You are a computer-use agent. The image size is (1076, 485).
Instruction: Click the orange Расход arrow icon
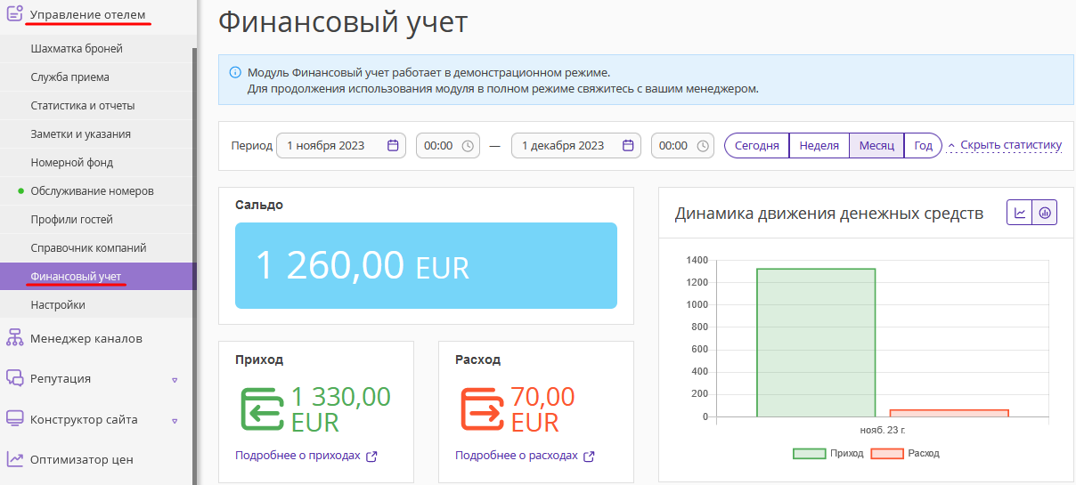point(483,408)
